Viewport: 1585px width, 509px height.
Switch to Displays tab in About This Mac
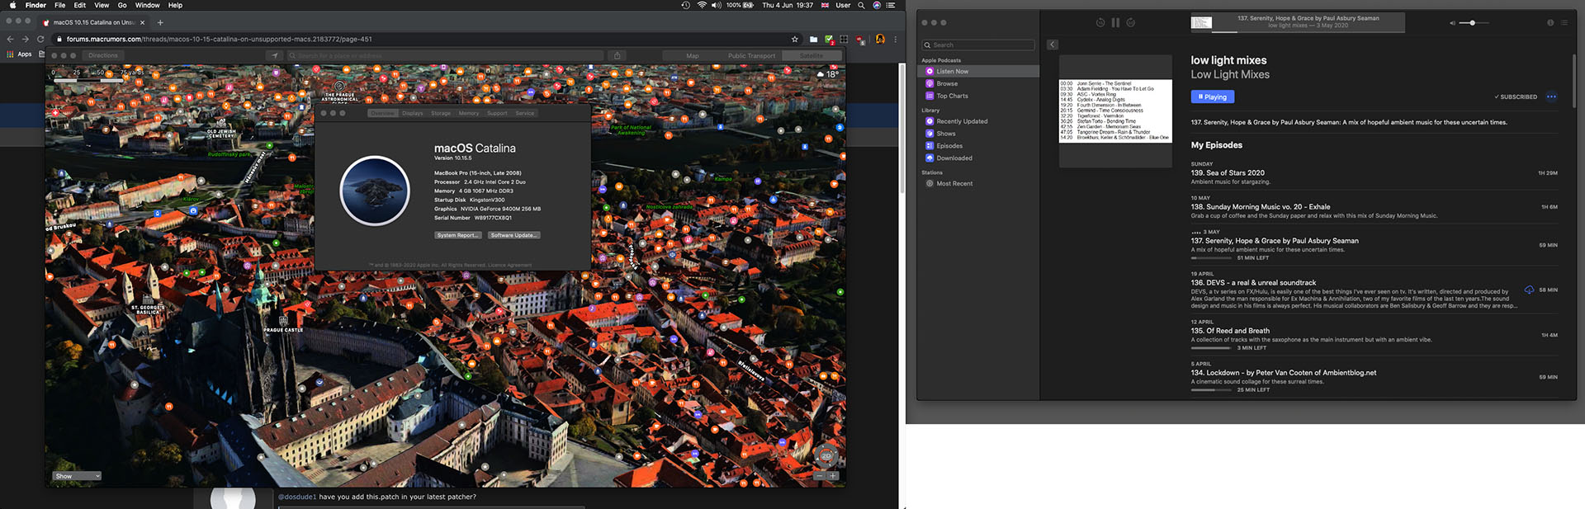pyautogui.click(x=413, y=113)
